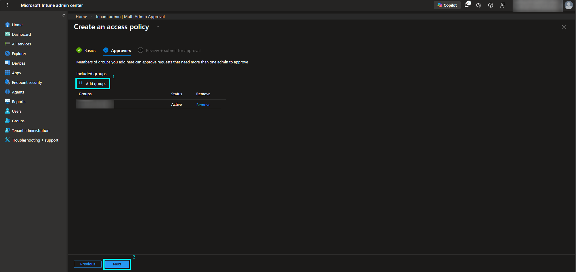Image resolution: width=576 pixels, height=272 pixels.
Task: Click the Add groups button
Action: [x=93, y=84]
